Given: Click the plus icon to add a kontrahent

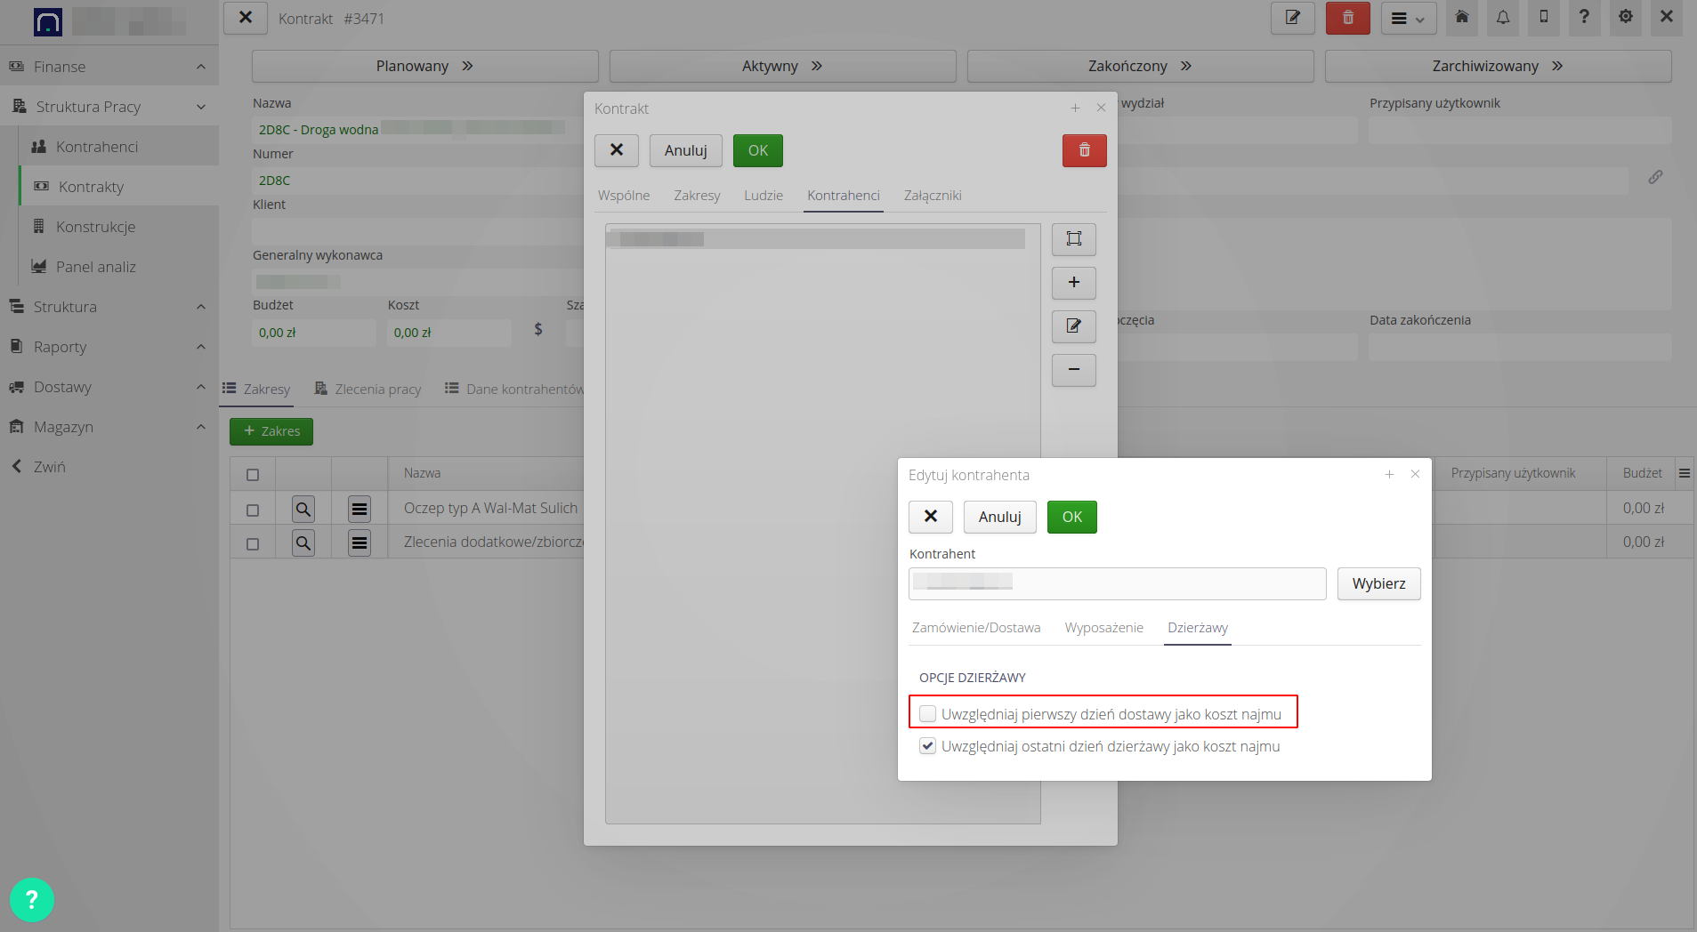Looking at the screenshot, I should (x=1073, y=283).
